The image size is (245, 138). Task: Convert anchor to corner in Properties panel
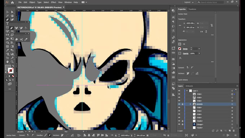point(188,68)
